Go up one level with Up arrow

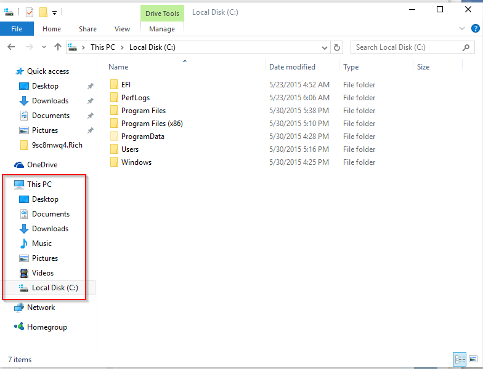pos(58,47)
